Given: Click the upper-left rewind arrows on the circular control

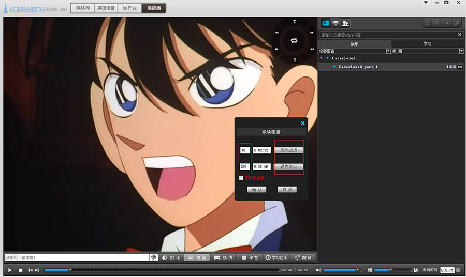Looking at the screenshot, I should click(x=276, y=33).
